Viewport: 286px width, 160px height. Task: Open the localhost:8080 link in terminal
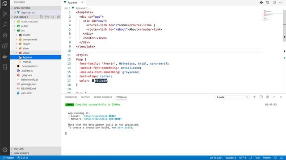tap(100, 116)
